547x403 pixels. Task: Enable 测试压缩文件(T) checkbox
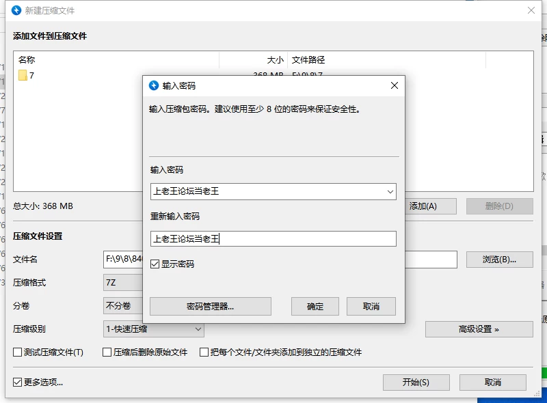(x=18, y=352)
